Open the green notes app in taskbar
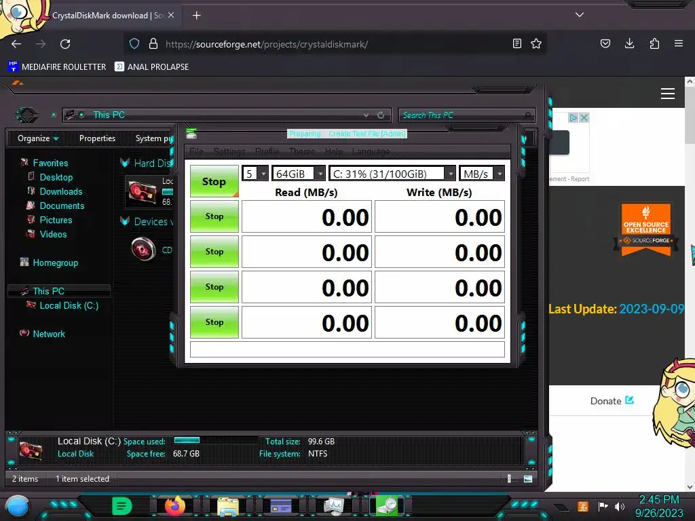 pos(122,506)
